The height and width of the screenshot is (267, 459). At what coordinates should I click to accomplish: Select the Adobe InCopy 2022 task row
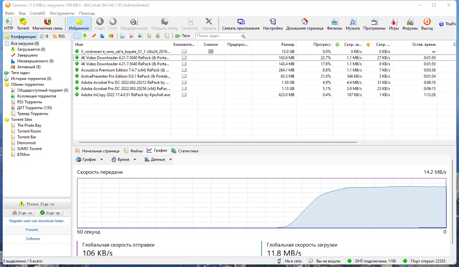coord(264,95)
